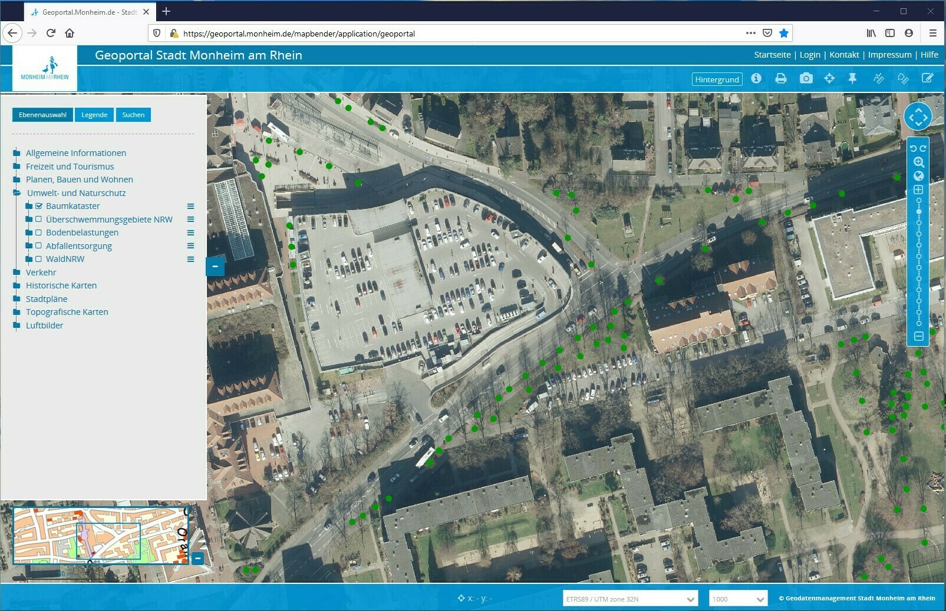Open the coordinate system ETRS89 dropdown
This screenshot has height=611, width=946.
point(630,599)
